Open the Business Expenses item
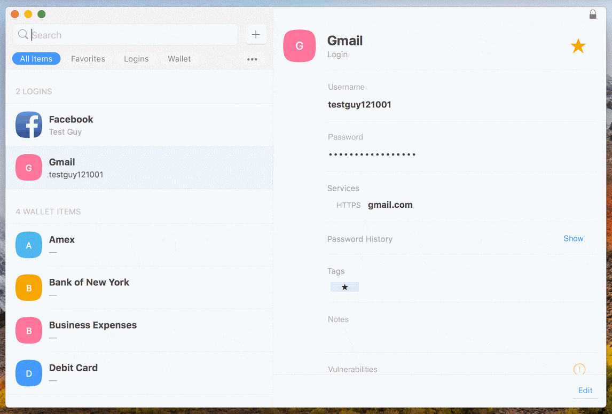Image resolution: width=612 pixels, height=414 pixels. [139, 331]
